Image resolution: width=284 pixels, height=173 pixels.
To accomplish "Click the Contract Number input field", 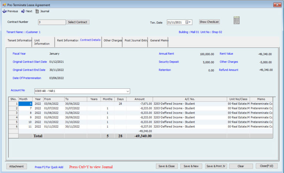I will [x=51, y=22].
